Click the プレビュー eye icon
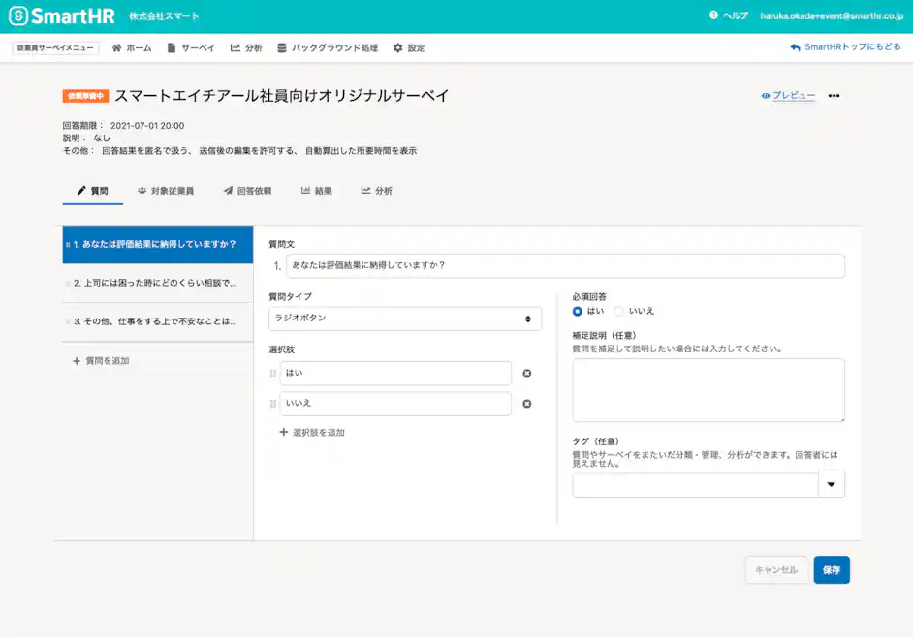Viewport: 913px width, 637px height. (x=765, y=95)
